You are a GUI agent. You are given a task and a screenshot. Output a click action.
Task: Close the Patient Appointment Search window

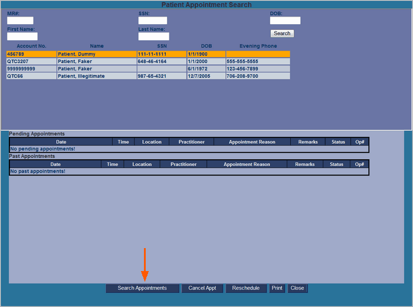[x=297, y=288]
